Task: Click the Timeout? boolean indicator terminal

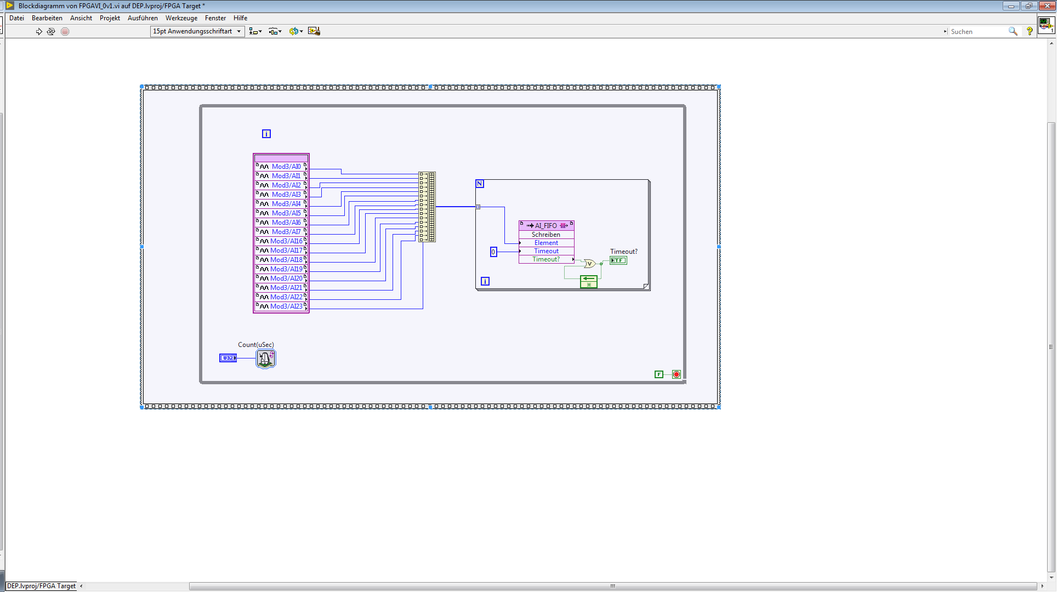Action: 618,260
